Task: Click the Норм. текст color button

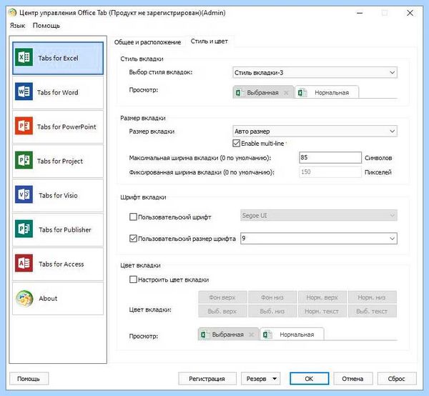Action: 322,311
